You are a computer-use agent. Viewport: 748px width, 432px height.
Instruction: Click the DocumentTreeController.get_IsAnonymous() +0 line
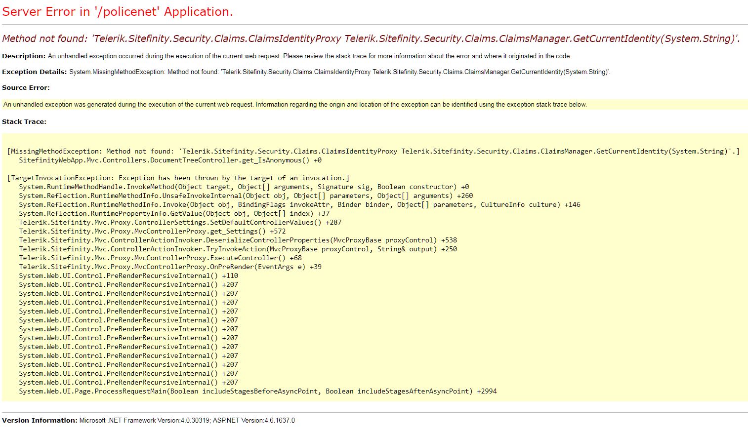click(x=170, y=160)
